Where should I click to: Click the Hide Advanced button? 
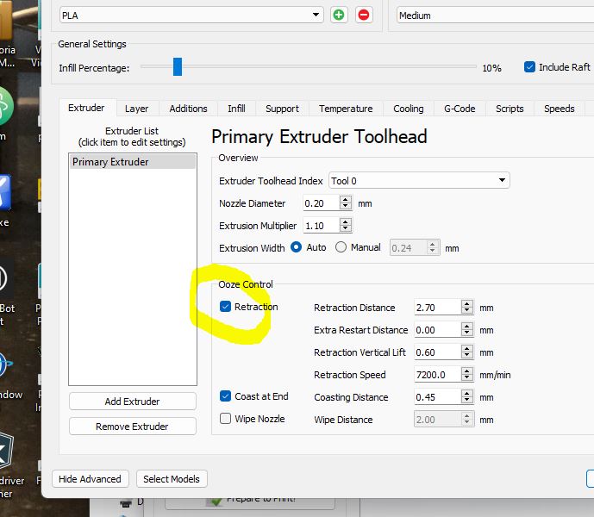91,479
